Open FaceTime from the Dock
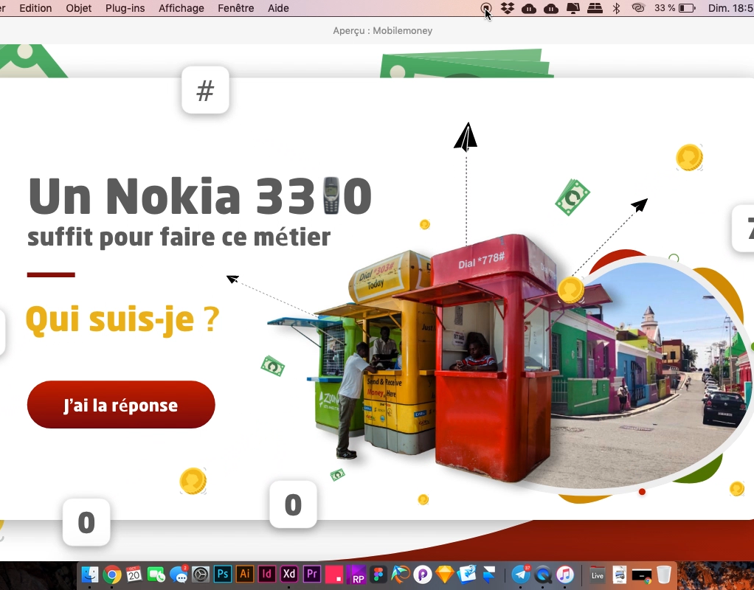 (x=156, y=574)
